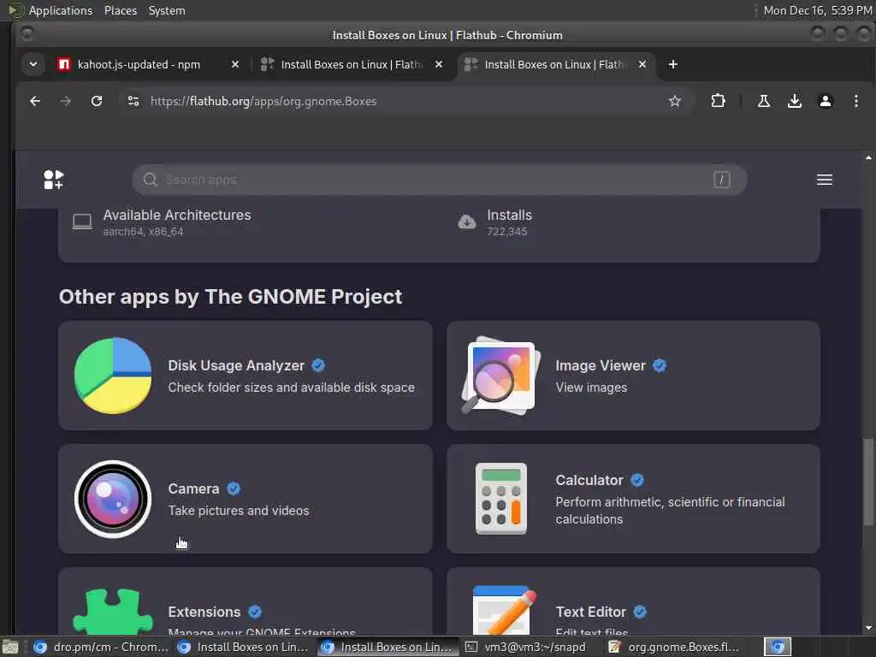Go back to previous page
Viewport: 876px width, 657px height.
pos(34,101)
